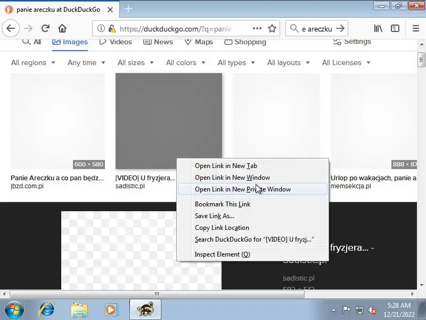Open the Settings dropdown

point(352,42)
